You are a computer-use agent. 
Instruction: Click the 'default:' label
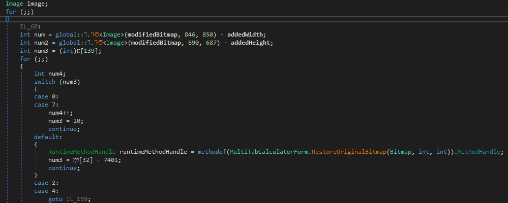(x=48, y=137)
